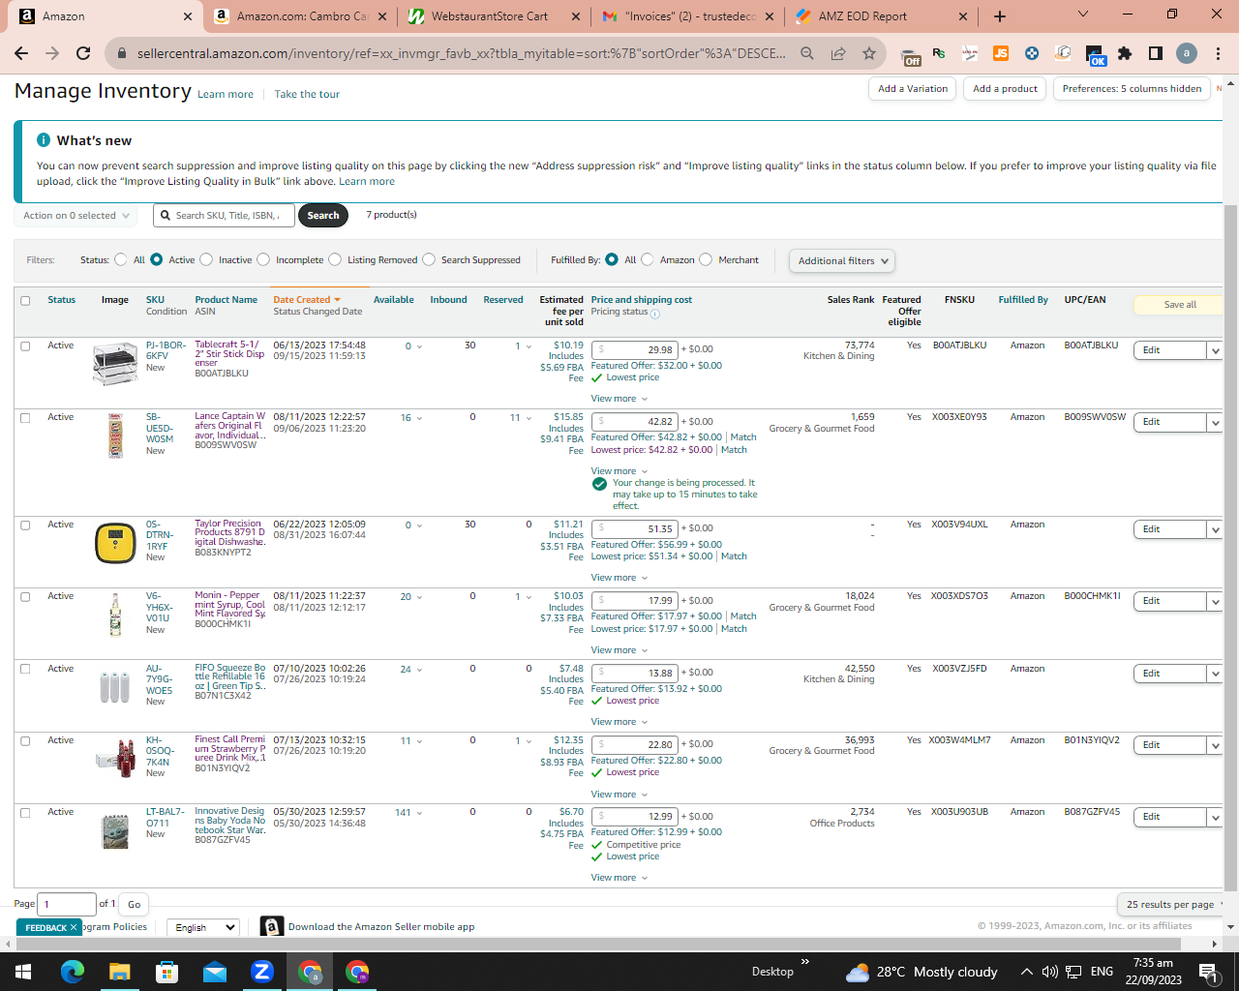This screenshot has width=1239, height=991.
Task: Click Save all in the table header
Action: tap(1179, 305)
